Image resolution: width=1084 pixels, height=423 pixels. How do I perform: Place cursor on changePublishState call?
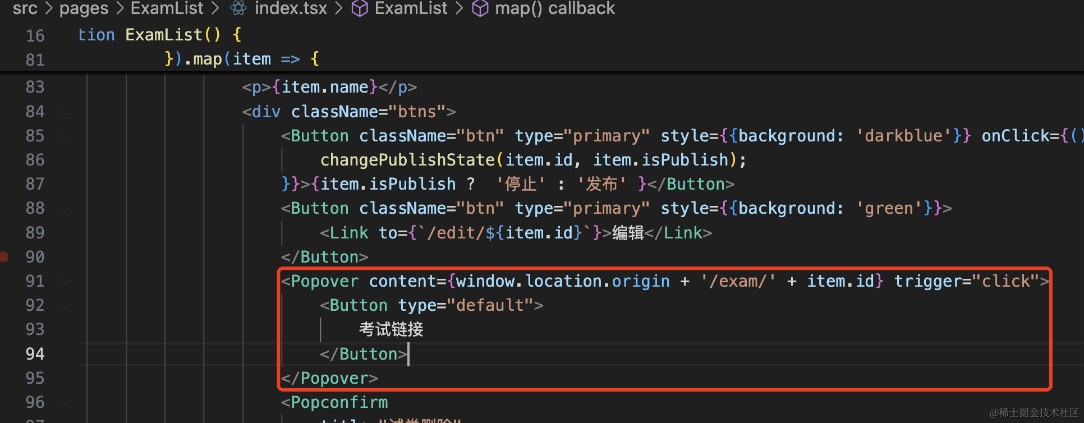[x=407, y=160]
